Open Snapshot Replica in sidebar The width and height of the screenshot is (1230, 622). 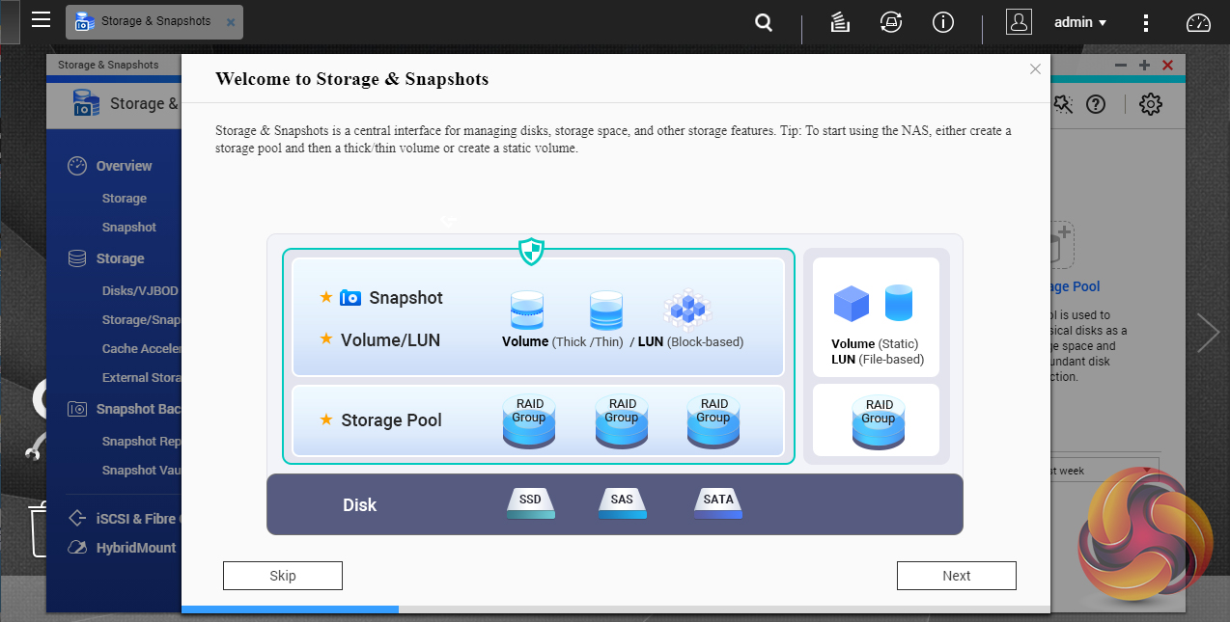click(141, 441)
